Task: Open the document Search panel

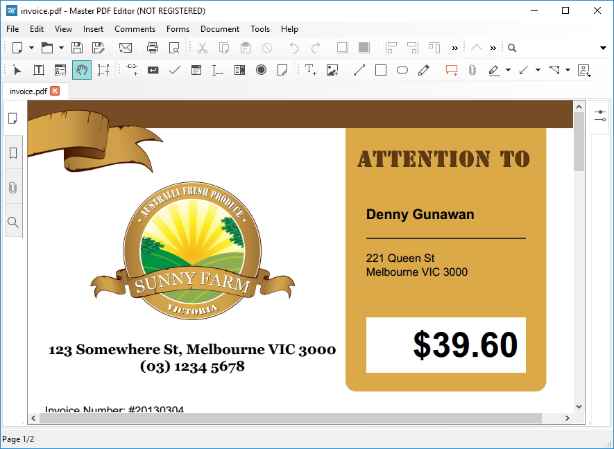Action: [x=12, y=222]
